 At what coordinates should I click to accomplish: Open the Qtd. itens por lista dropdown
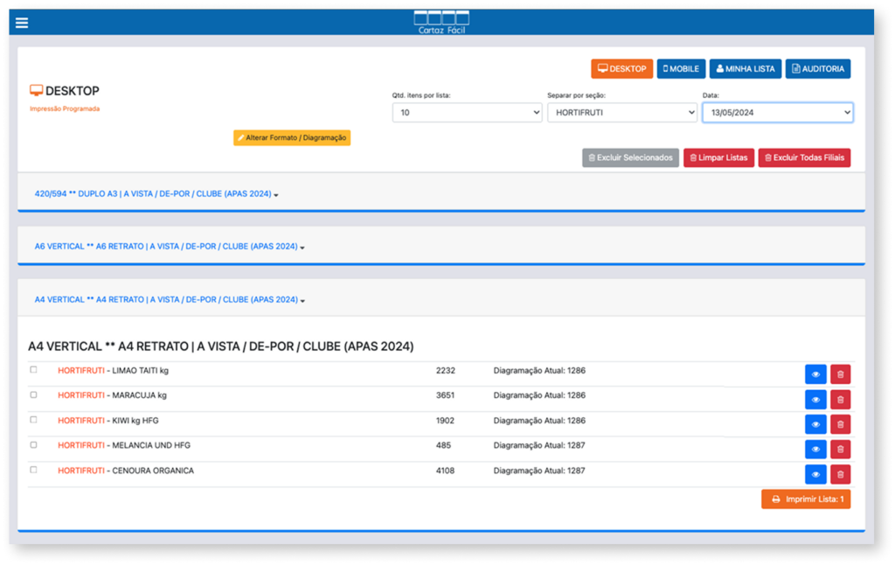point(467,113)
